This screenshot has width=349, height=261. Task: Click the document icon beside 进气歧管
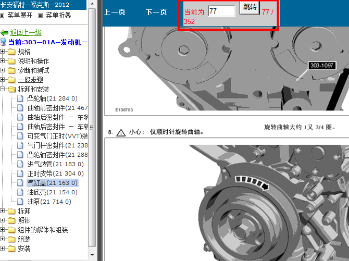[x=20, y=164]
